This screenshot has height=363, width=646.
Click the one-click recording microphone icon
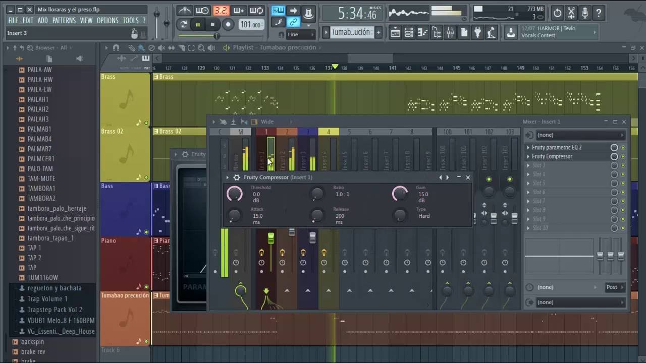click(585, 13)
